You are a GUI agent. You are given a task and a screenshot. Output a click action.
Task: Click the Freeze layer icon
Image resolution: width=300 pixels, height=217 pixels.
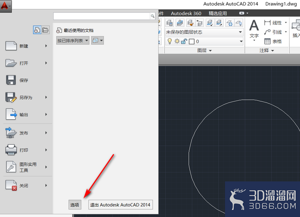click(x=229, y=23)
